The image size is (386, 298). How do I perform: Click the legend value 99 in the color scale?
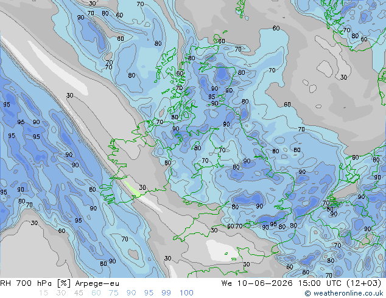point(166,293)
